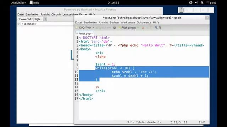The height and width of the screenshot is (127, 227).
Task: Click the <body> tag on line 4
Action: point(85,49)
